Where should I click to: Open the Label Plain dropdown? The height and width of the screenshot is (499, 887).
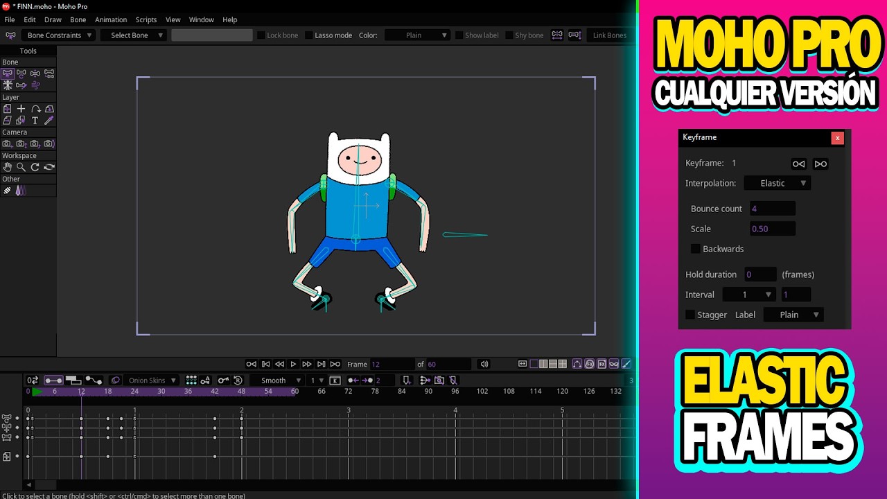click(793, 315)
